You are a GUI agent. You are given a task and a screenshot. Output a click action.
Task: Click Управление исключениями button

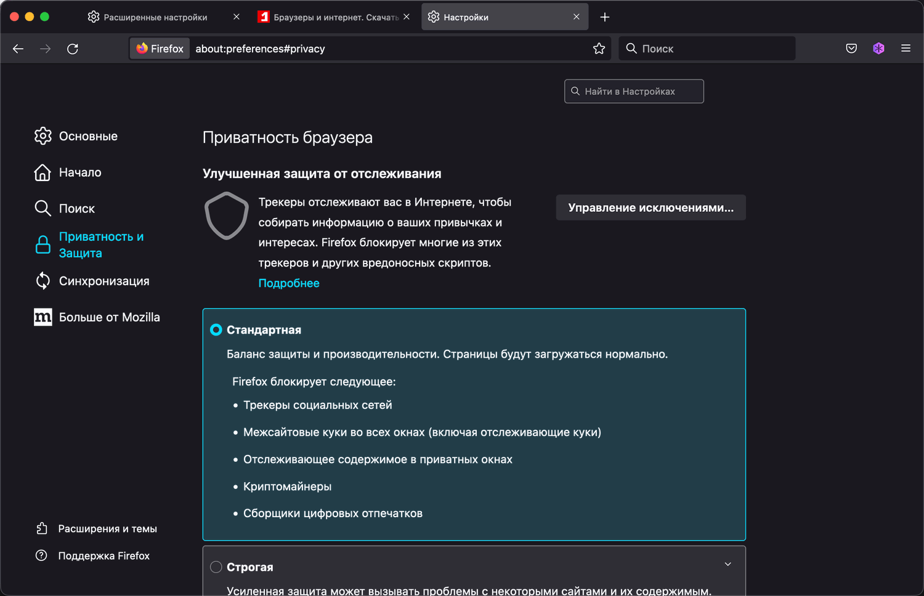point(650,208)
